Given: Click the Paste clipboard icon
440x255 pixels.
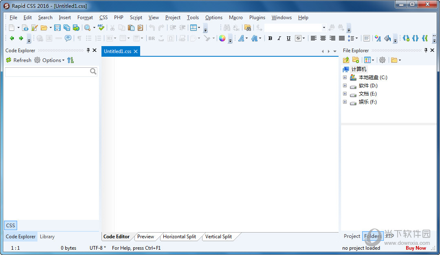Looking at the screenshot, I should point(131,28).
